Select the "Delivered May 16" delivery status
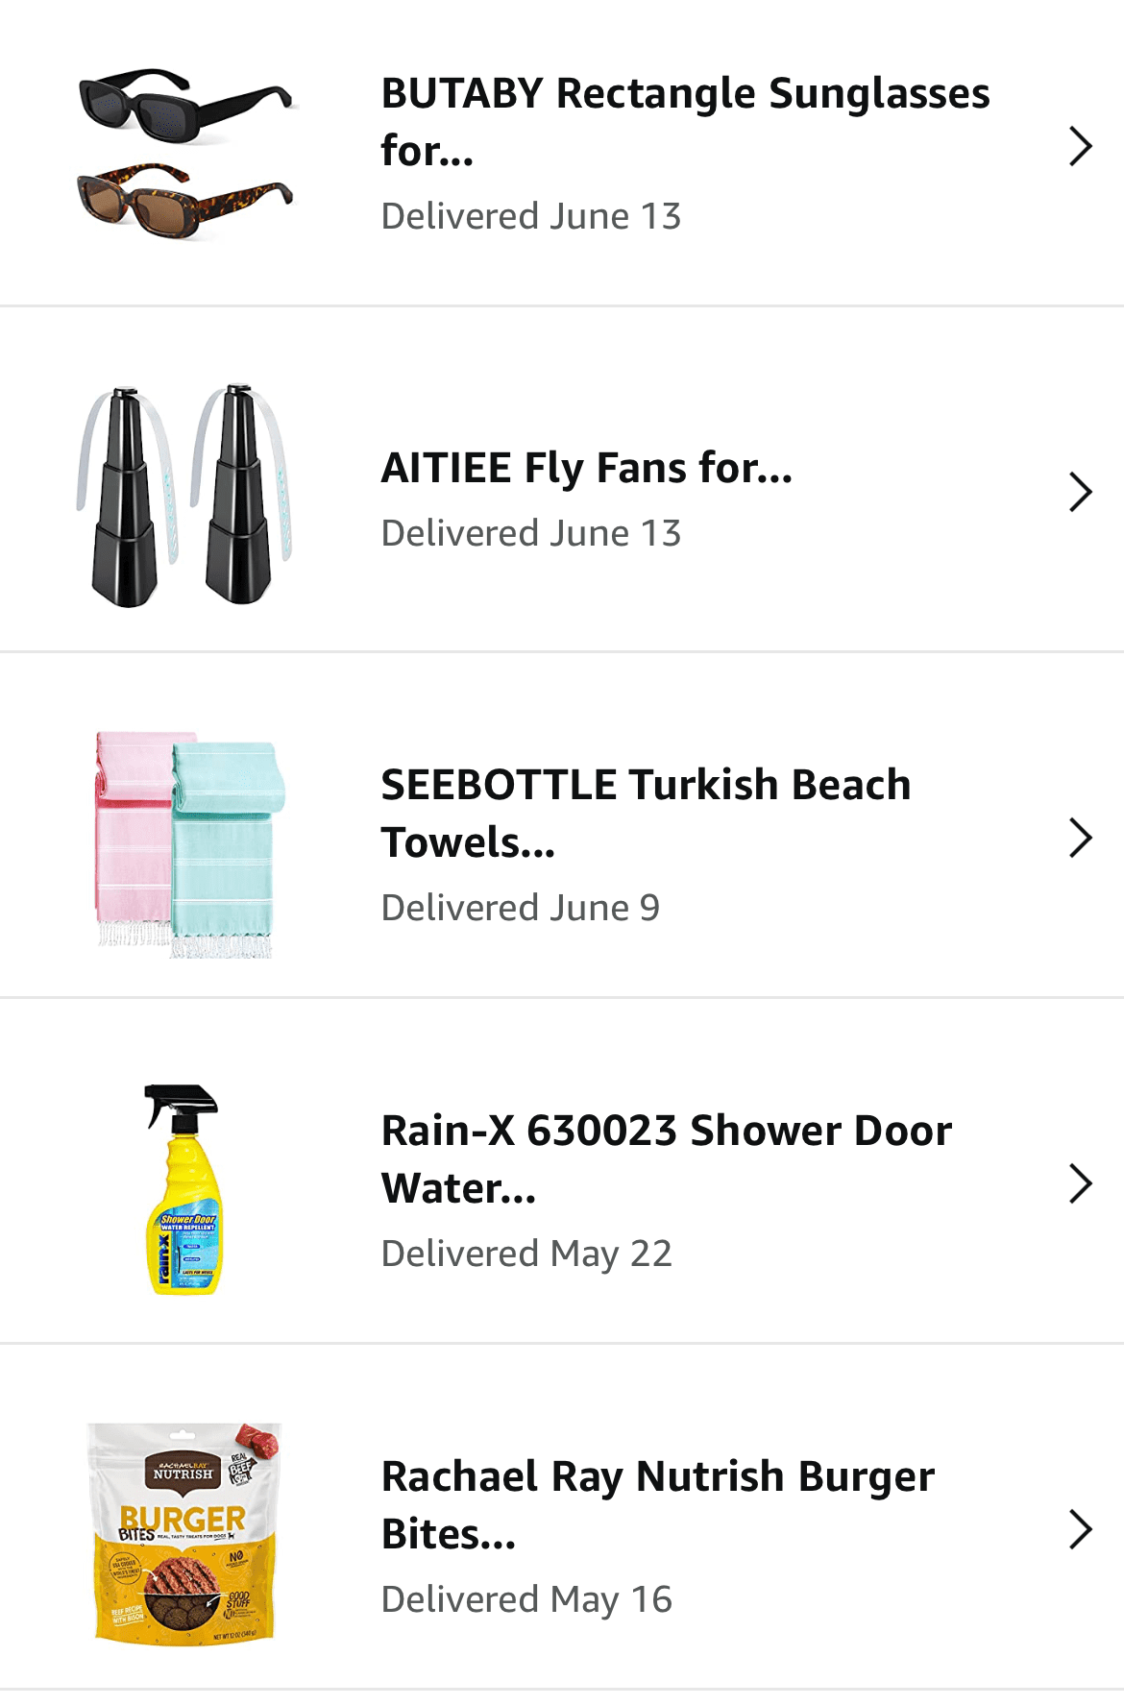The height and width of the screenshot is (1705, 1124). 525,1600
